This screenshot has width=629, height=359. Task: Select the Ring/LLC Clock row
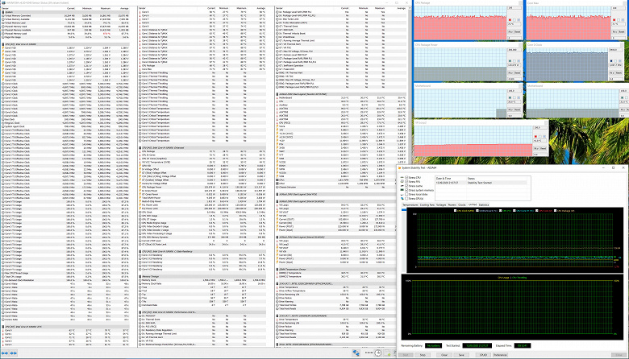click(x=65, y=123)
